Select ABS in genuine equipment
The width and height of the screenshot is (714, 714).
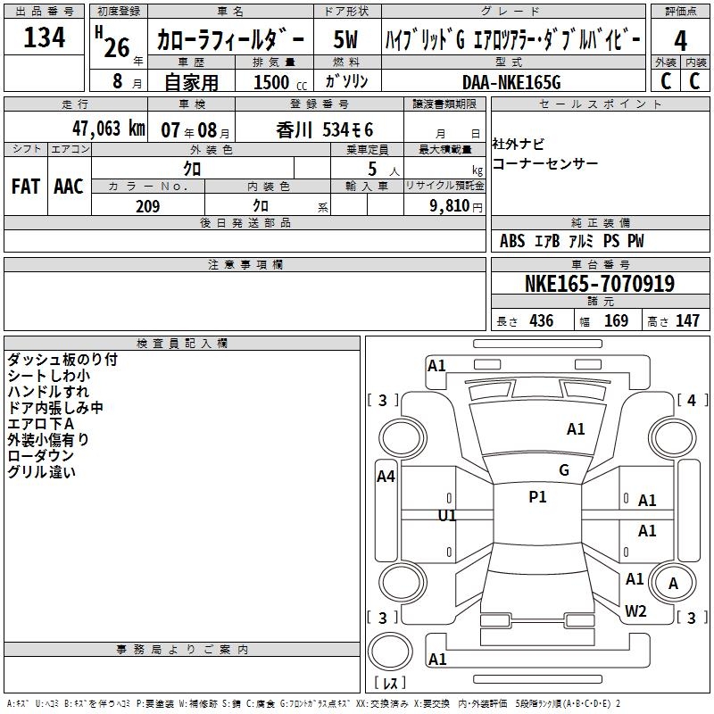click(x=512, y=241)
